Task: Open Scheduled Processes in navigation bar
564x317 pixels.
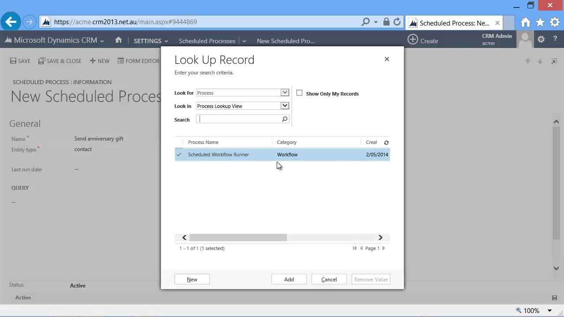Action: point(207,41)
